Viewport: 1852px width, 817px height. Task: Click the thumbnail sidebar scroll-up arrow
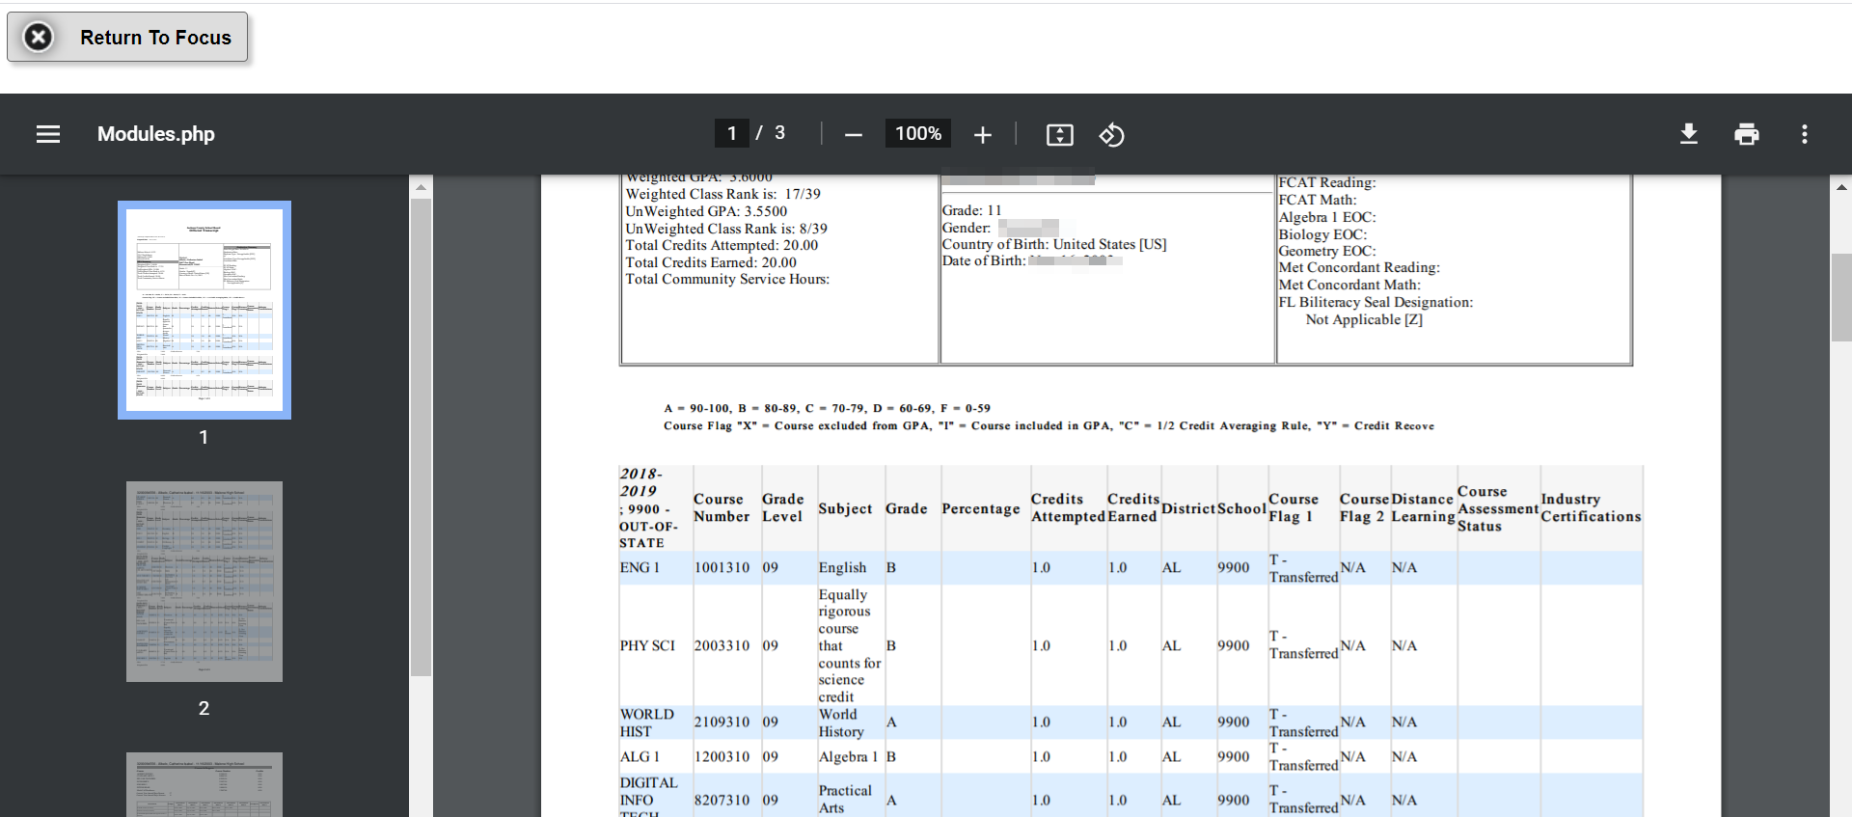(421, 187)
